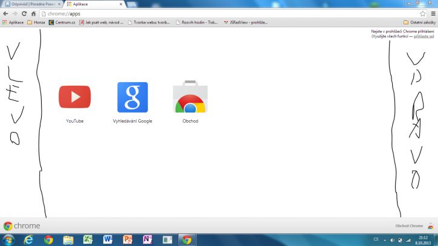Viewport: 438px width, 246px height.
Task: Show hidden tray icons arrow
Action: [x=385, y=240]
